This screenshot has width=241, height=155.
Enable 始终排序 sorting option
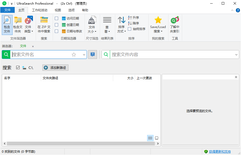130,29
